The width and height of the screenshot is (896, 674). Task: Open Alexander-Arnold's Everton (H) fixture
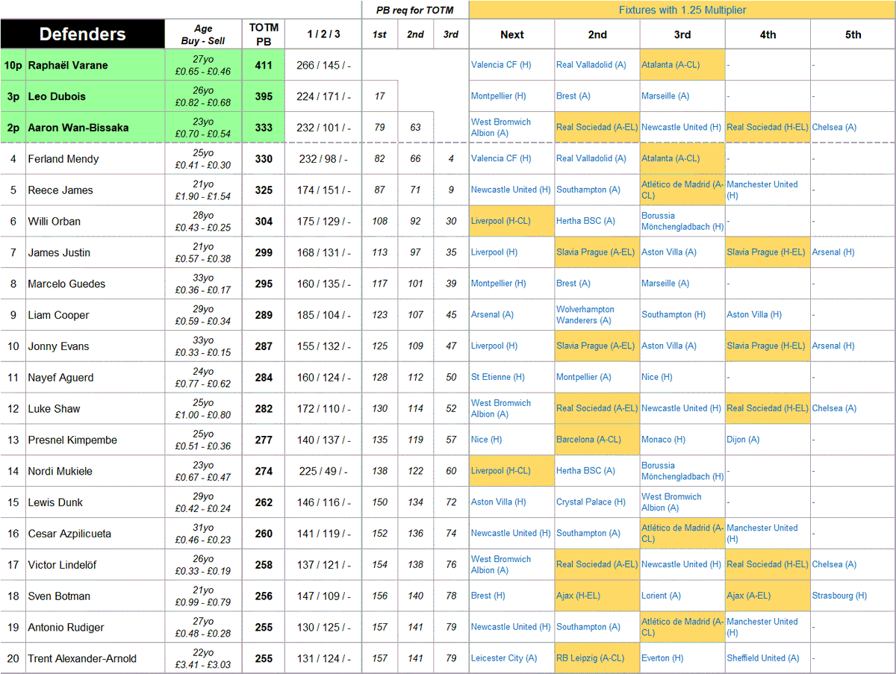[x=662, y=658]
